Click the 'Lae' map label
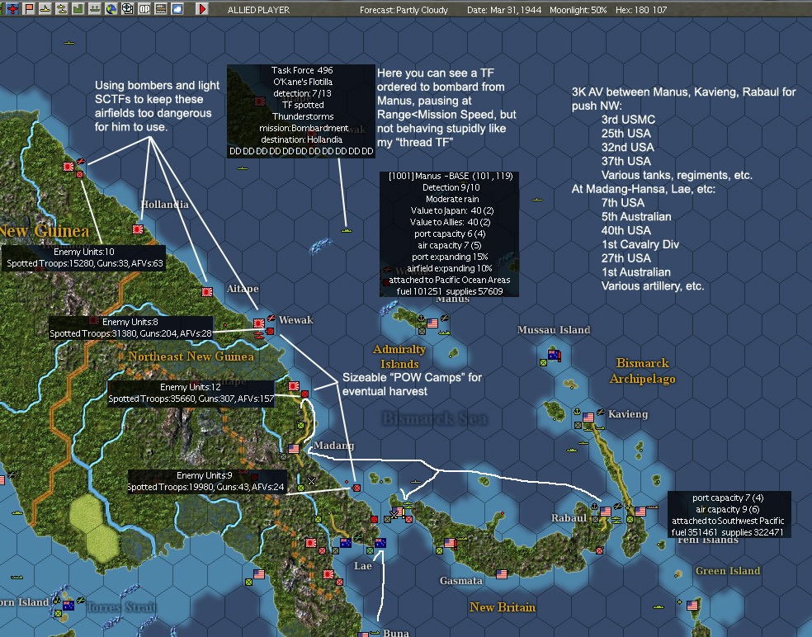The width and height of the screenshot is (812, 637). pyautogui.click(x=362, y=566)
